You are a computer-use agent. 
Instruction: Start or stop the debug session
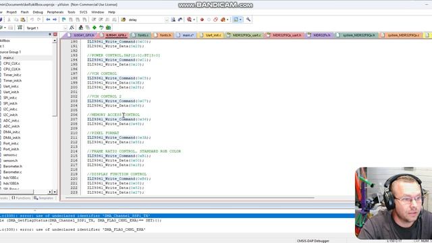[x=189, y=20]
